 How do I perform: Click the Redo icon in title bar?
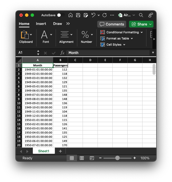coord(105,15)
